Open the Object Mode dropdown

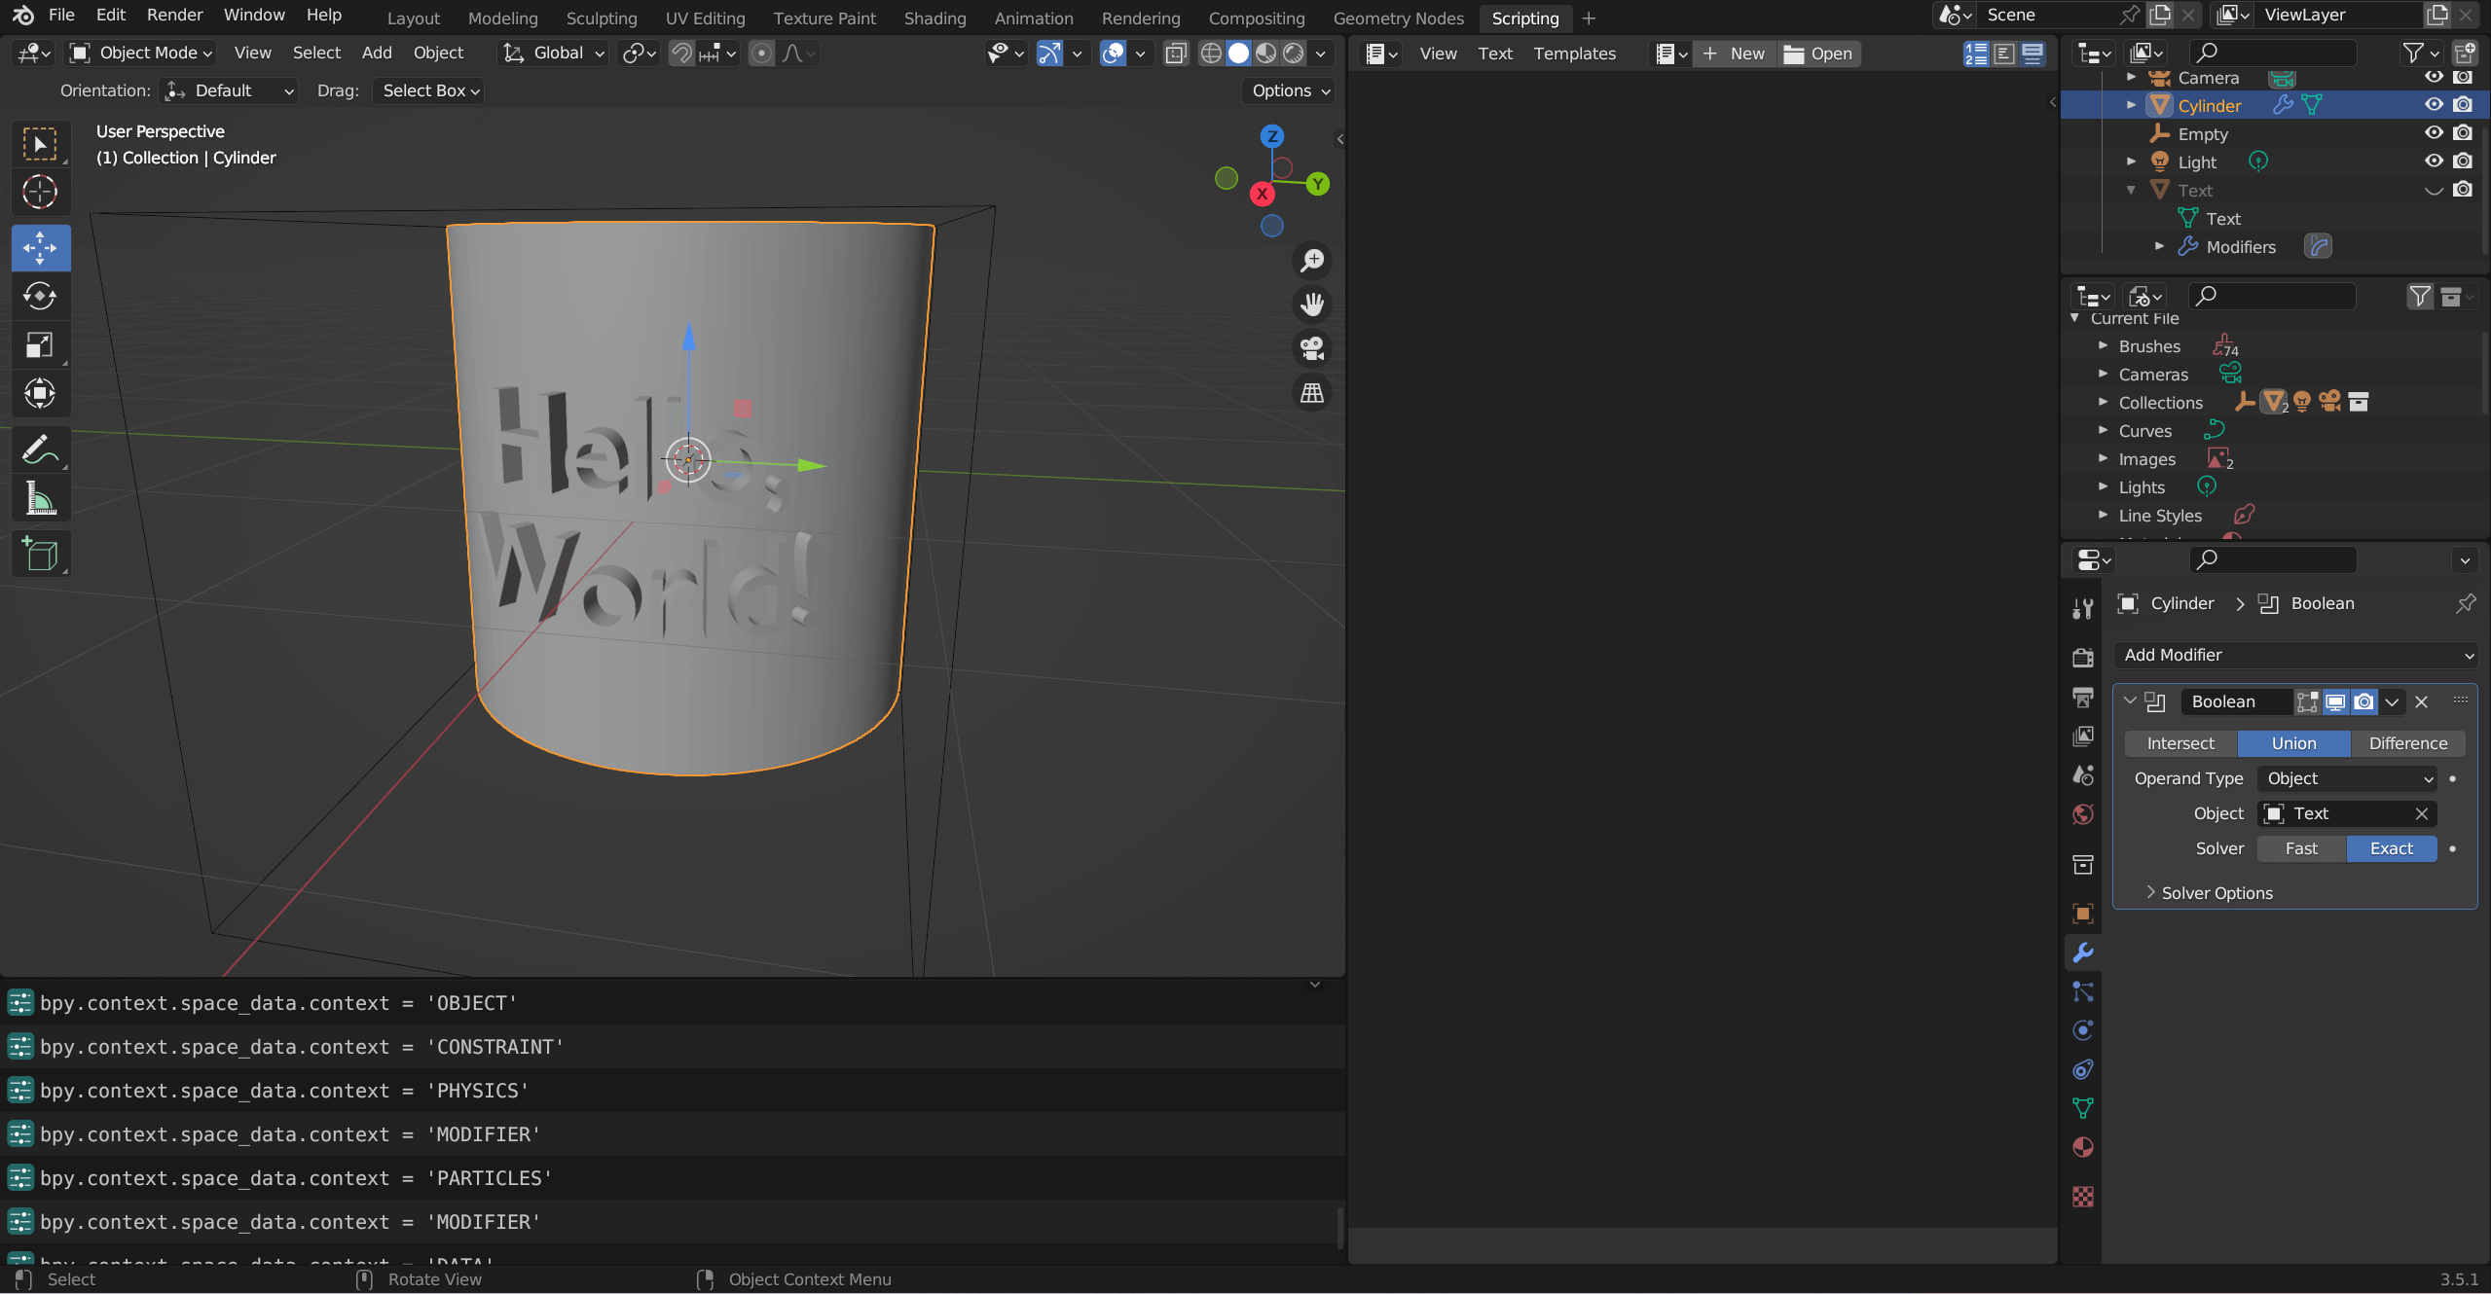click(x=141, y=54)
